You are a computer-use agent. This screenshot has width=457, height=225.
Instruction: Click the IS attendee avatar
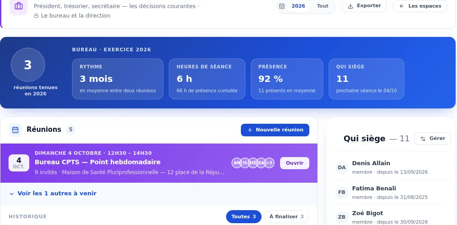point(245,163)
